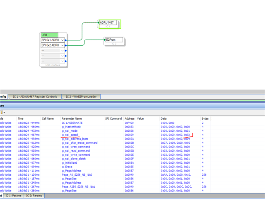Click time 18:08:31 - 280ms cell
This screenshot has width=265, height=199.
coord(29,191)
